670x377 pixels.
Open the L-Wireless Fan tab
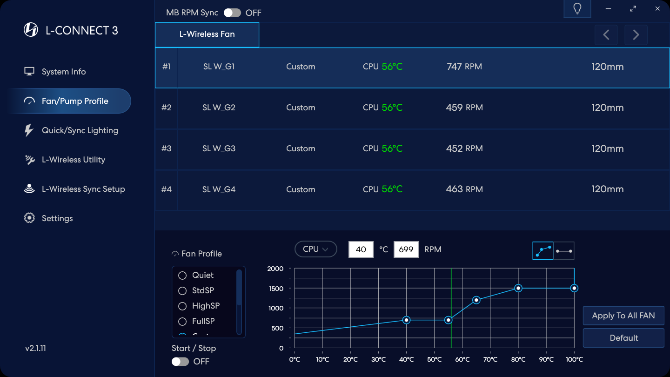point(207,34)
